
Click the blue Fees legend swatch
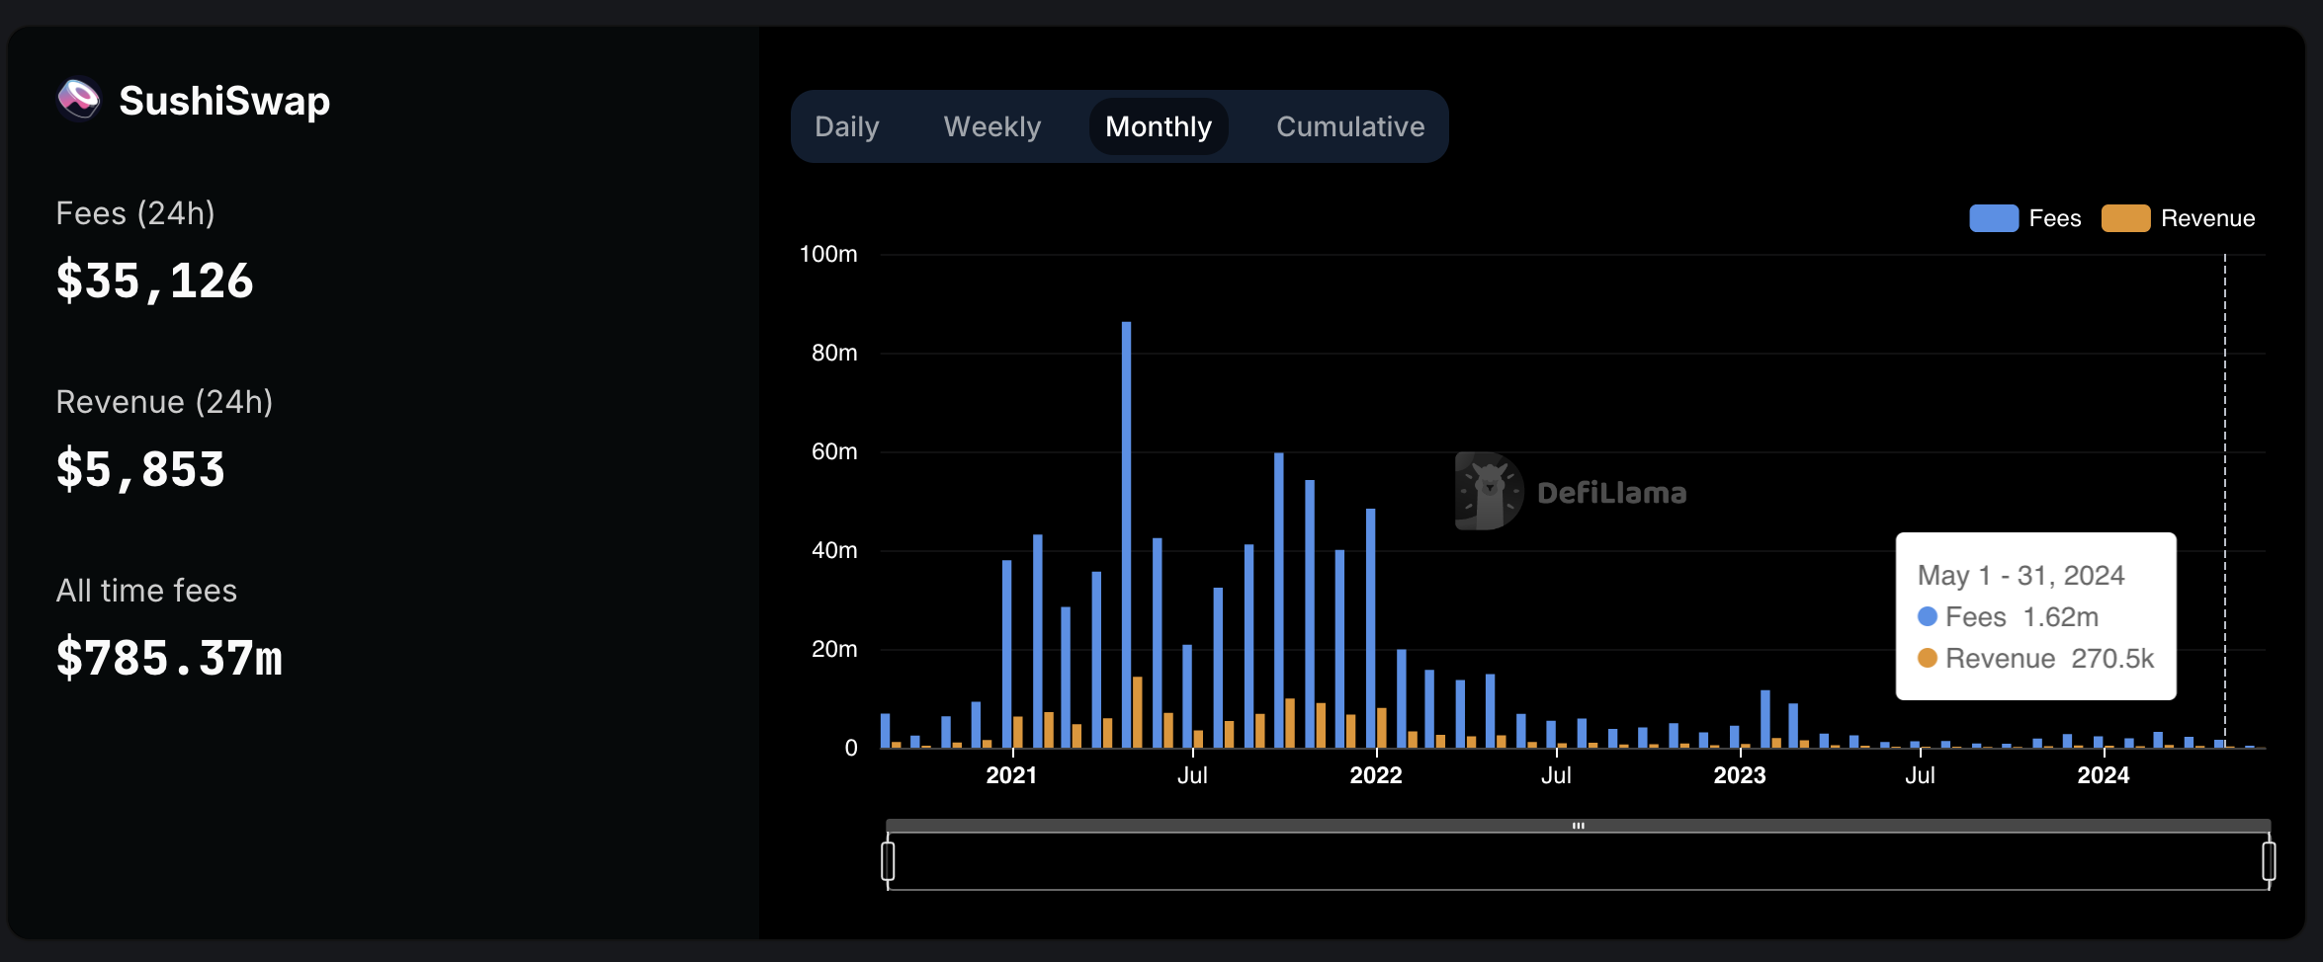(x=1993, y=218)
